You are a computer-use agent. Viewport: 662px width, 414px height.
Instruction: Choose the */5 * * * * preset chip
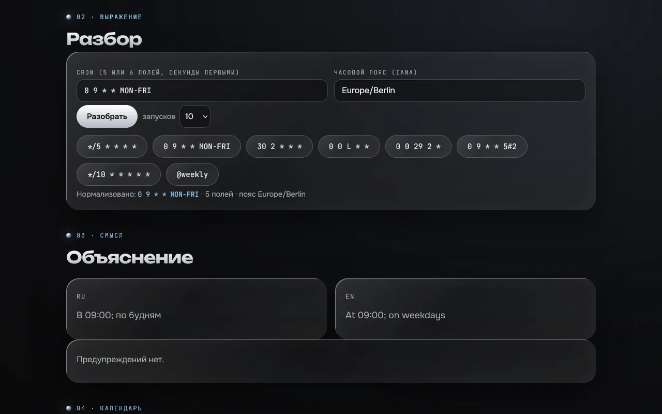[x=112, y=146]
